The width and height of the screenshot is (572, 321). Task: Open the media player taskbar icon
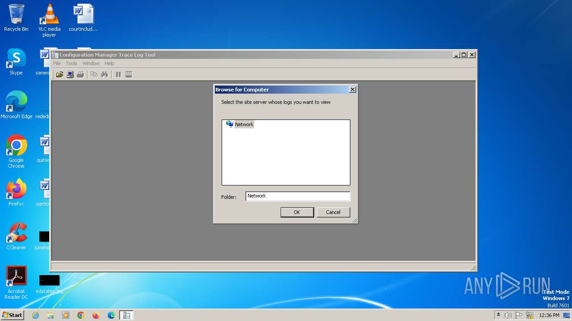[x=66, y=315]
